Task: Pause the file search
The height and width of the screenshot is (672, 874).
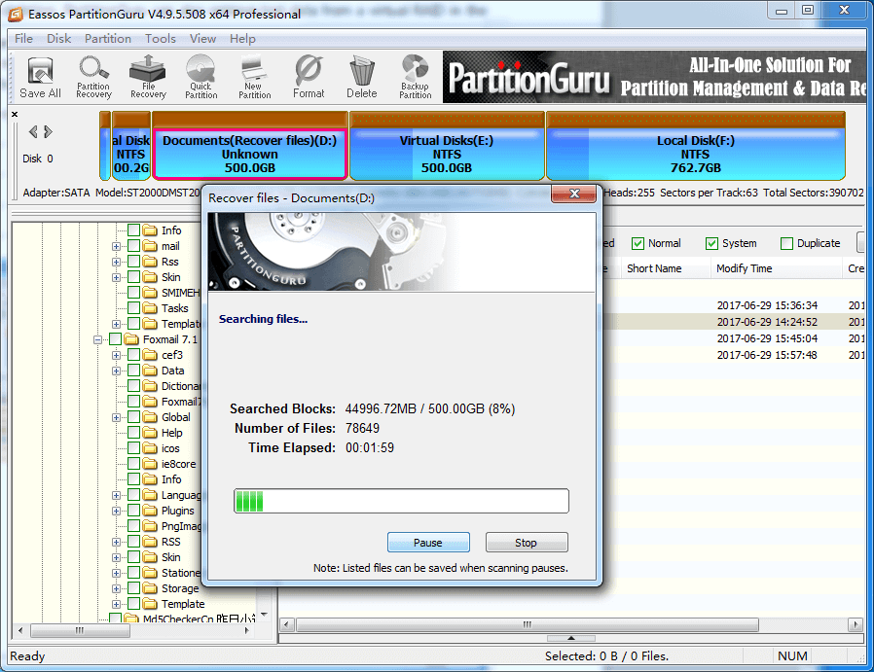Action: point(428,543)
